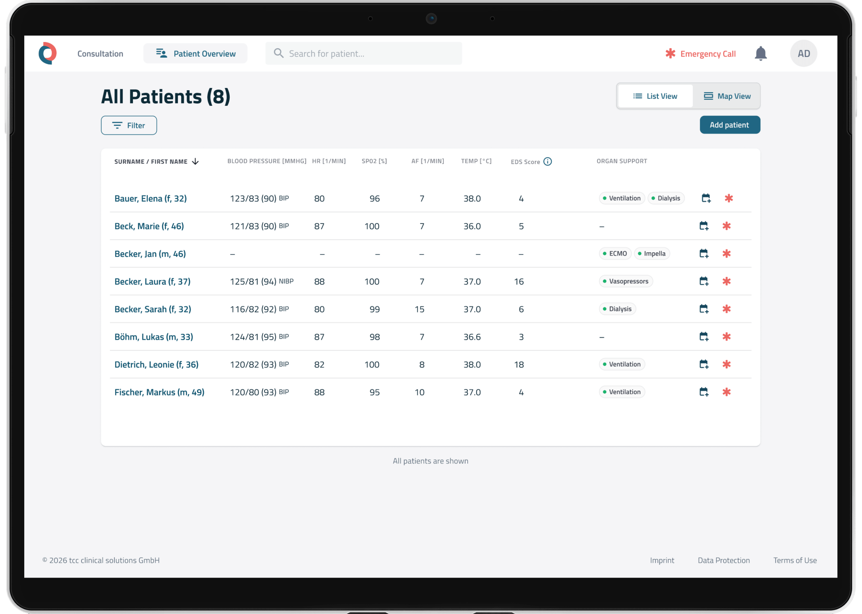Click the Add patient button
Image resolution: width=862 pixels, height=614 pixels.
(730, 125)
